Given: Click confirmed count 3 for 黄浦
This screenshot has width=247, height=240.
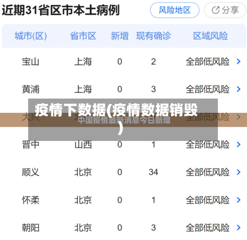Looking at the screenshot, I should pyautogui.click(x=154, y=89).
